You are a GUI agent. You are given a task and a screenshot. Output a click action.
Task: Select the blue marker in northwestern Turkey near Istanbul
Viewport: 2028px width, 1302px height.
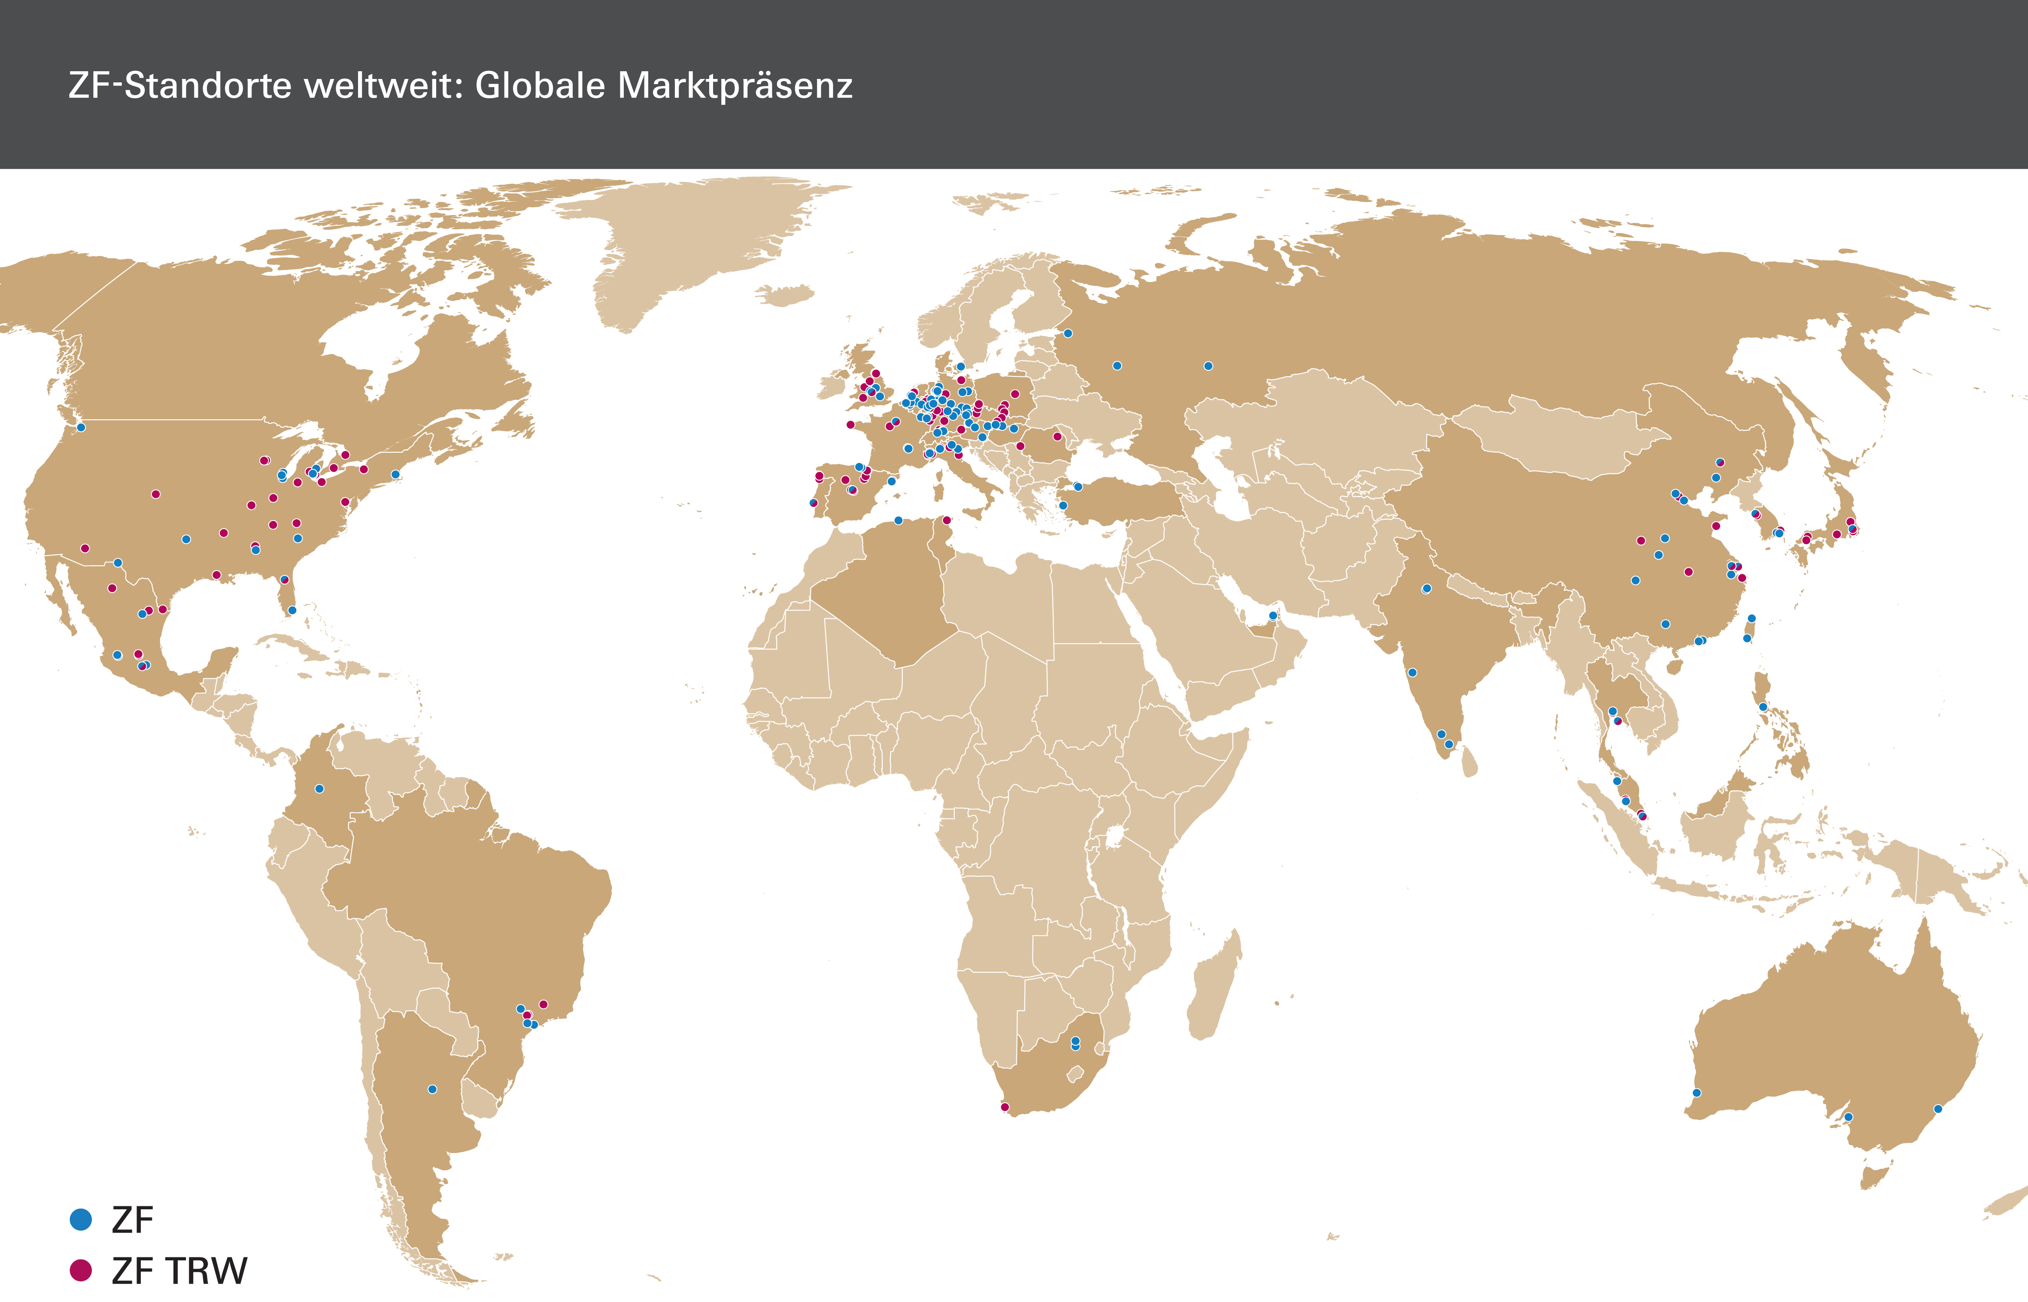(x=1078, y=487)
